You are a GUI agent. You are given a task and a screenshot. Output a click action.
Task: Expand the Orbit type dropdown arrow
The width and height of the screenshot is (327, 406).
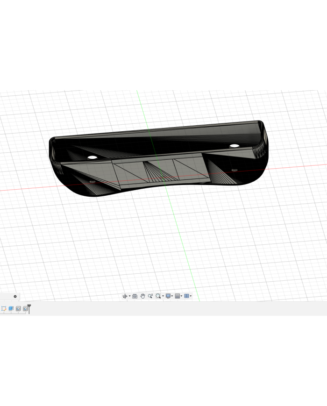coord(129,297)
